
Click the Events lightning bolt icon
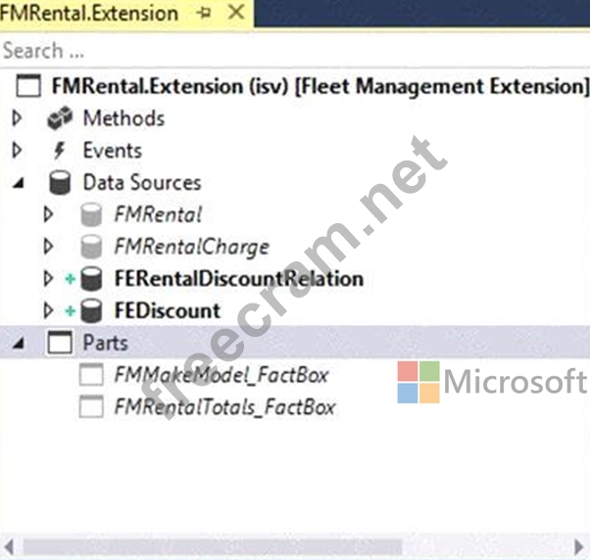pyautogui.click(x=60, y=151)
